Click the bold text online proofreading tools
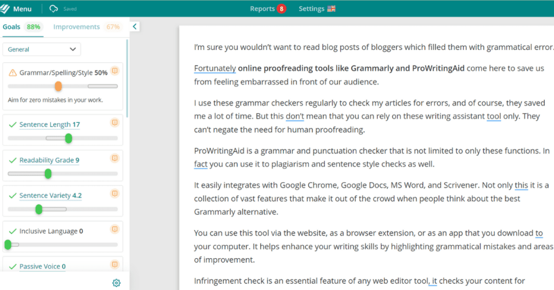 click(x=286, y=69)
